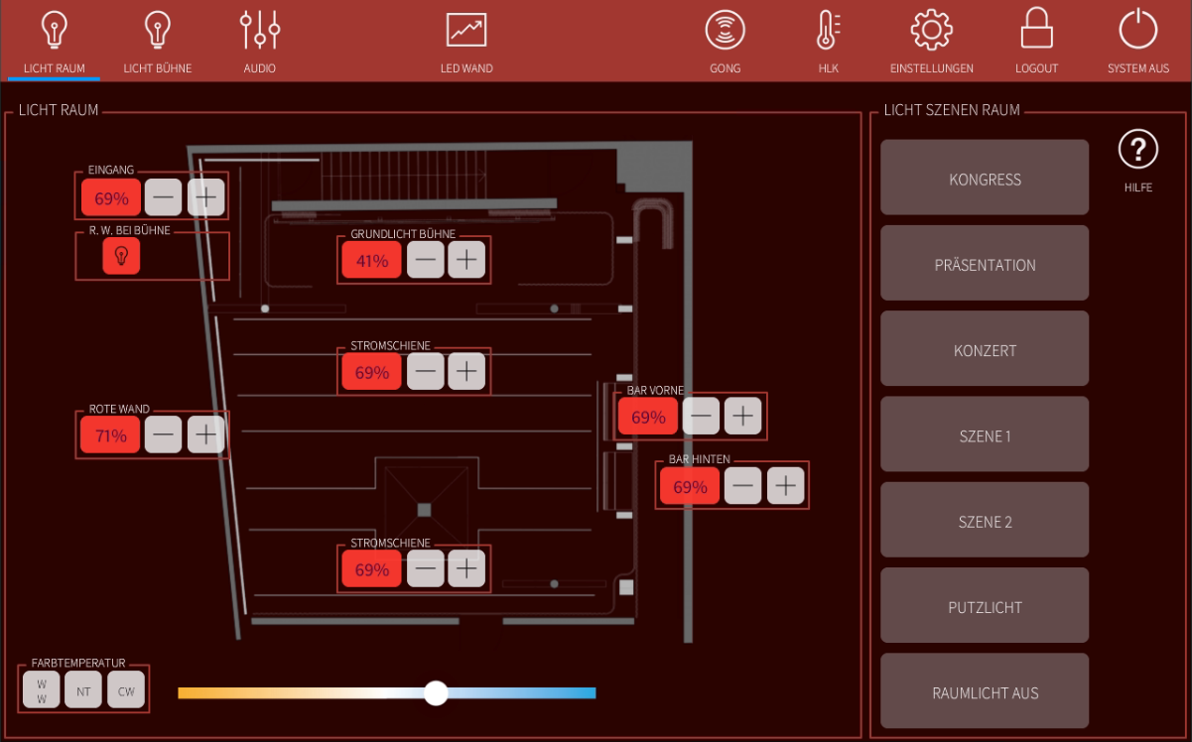Open Einstellungen gear icon
Viewport: 1192px width, 742px height.
point(931,32)
